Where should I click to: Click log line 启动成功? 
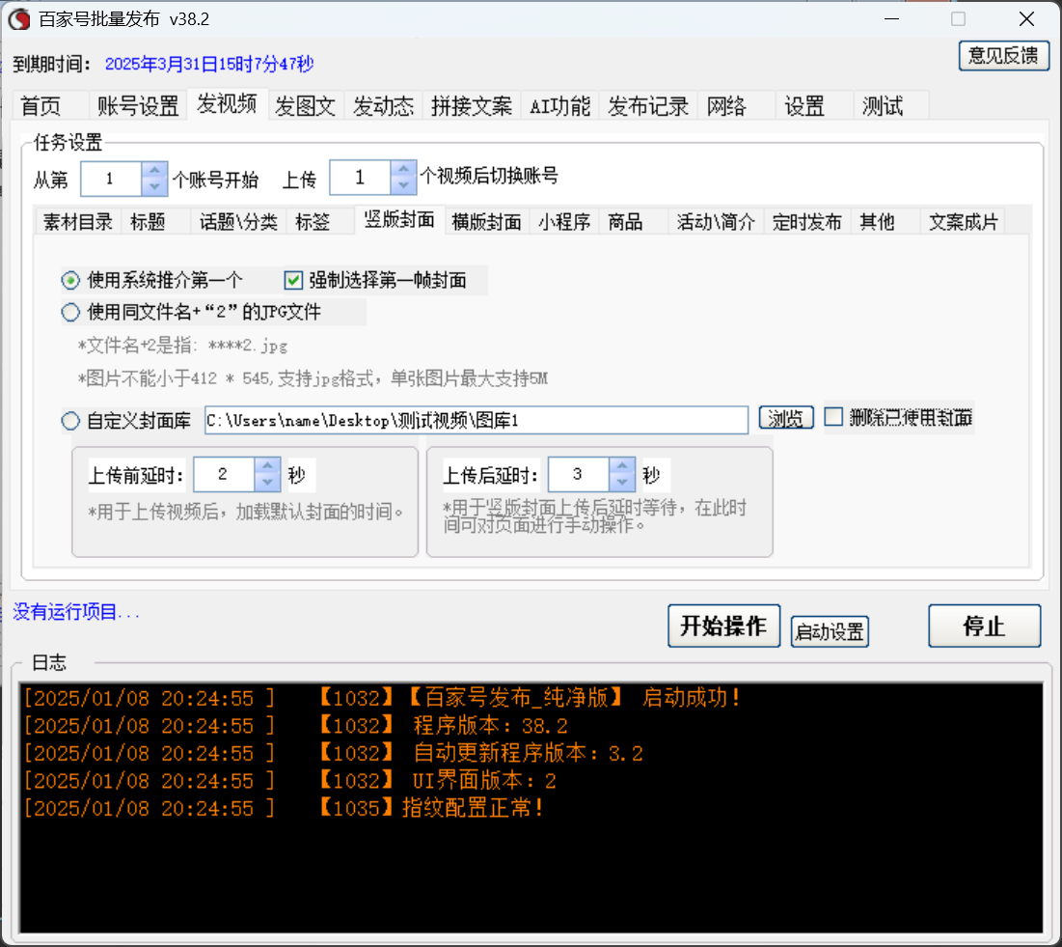click(x=383, y=698)
